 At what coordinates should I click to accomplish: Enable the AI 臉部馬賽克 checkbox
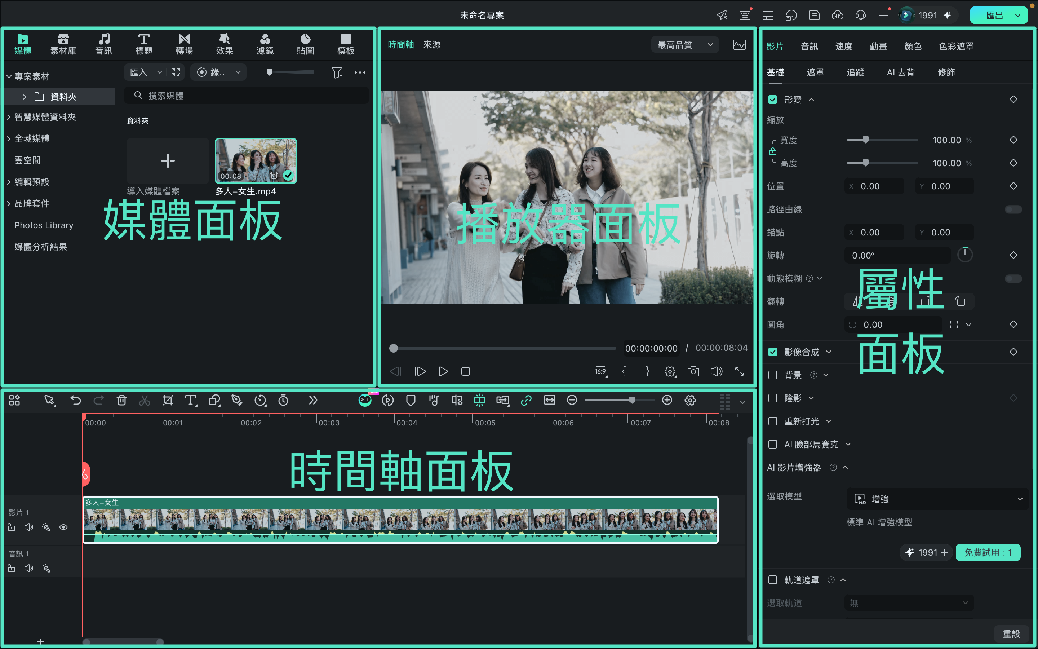tap(772, 444)
